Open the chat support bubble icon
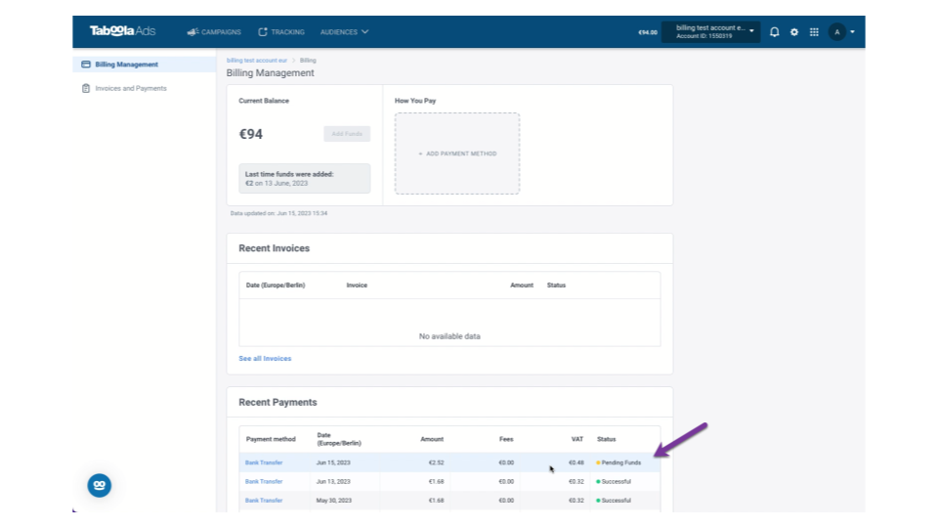This screenshot has width=938, height=528. [x=100, y=485]
